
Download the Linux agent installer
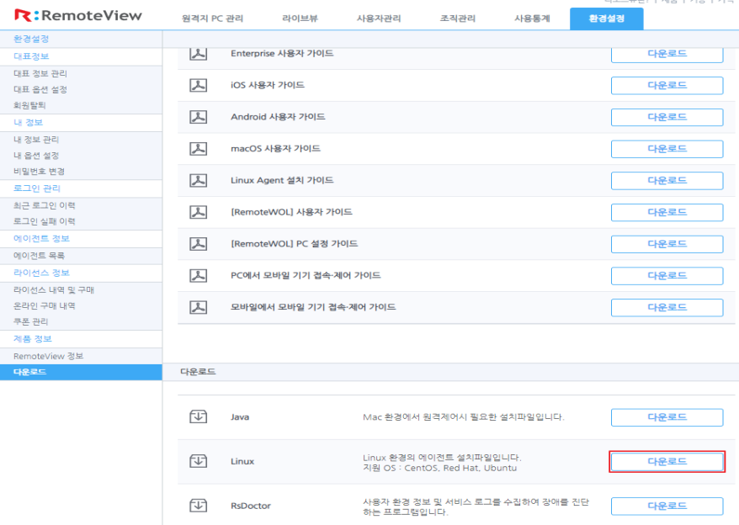[x=667, y=462]
